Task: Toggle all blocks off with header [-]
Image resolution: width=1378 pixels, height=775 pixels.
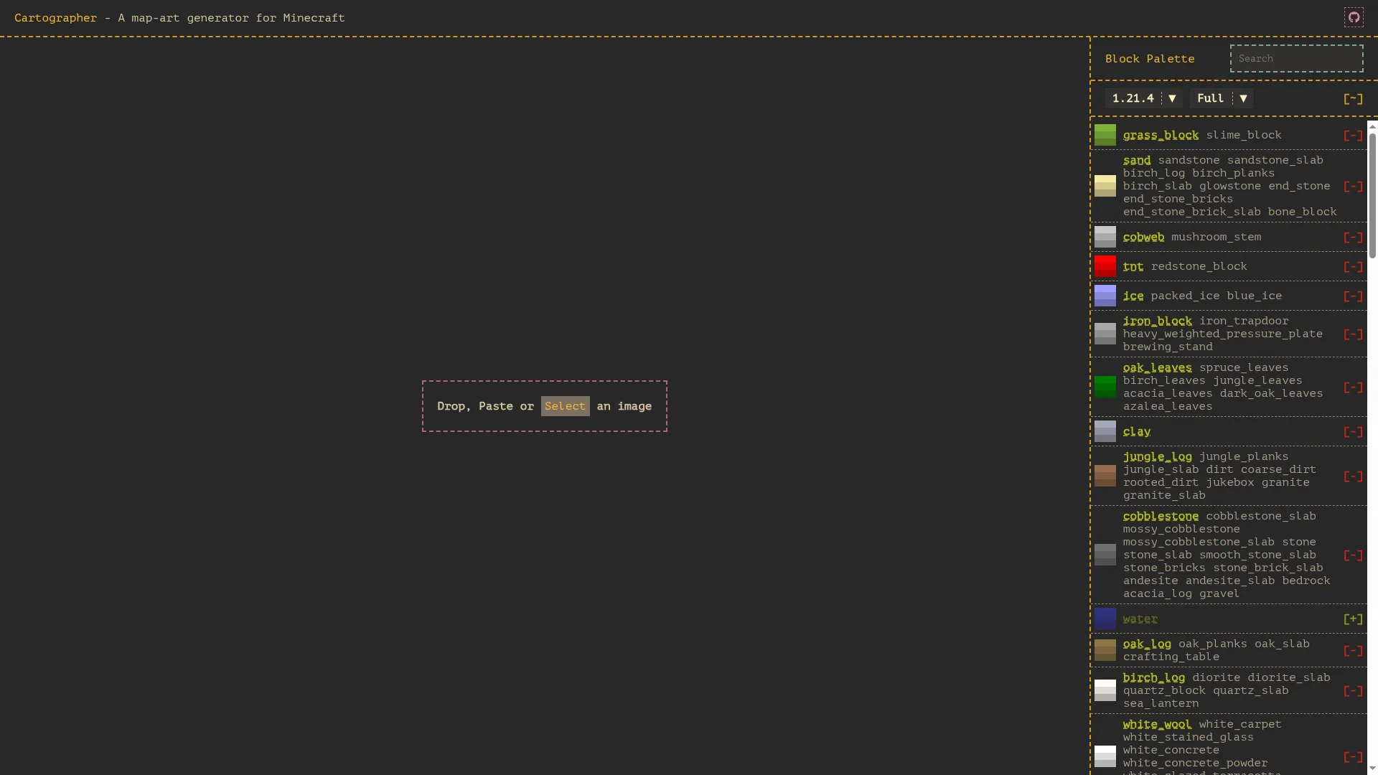Action: [x=1353, y=99]
